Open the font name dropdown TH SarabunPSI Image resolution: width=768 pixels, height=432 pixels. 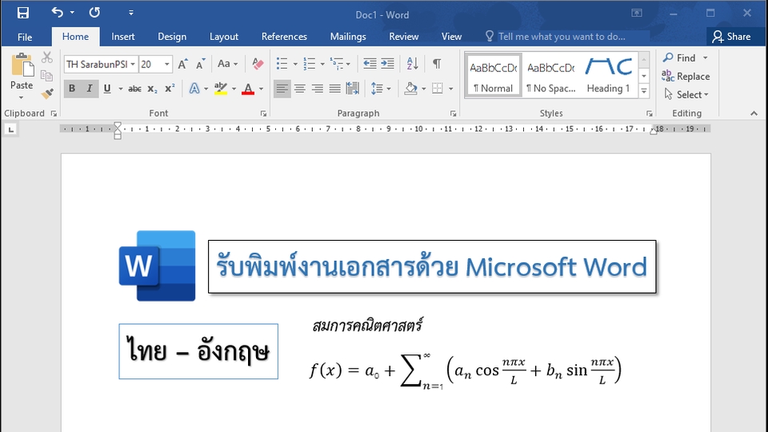click(x=132, y=64)
